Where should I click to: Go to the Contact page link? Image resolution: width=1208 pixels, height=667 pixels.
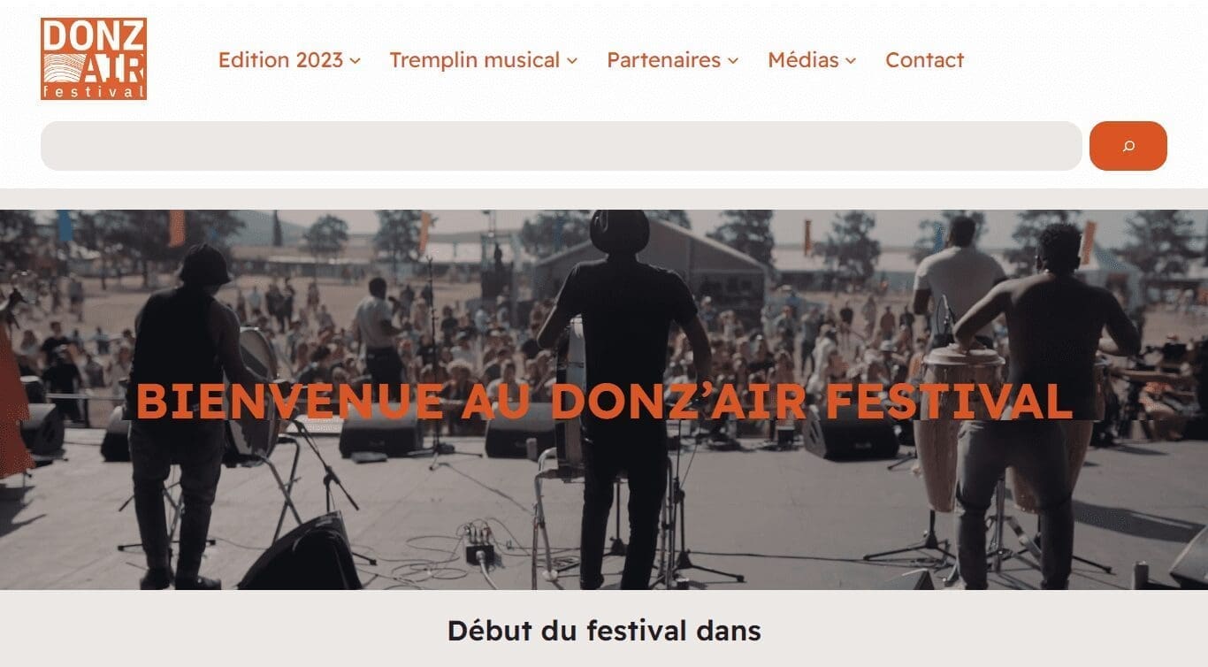click(x=924, y=60)
